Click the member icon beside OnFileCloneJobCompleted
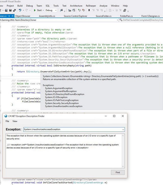This screenshot has height=185, width=163. [x=121, y=20]
